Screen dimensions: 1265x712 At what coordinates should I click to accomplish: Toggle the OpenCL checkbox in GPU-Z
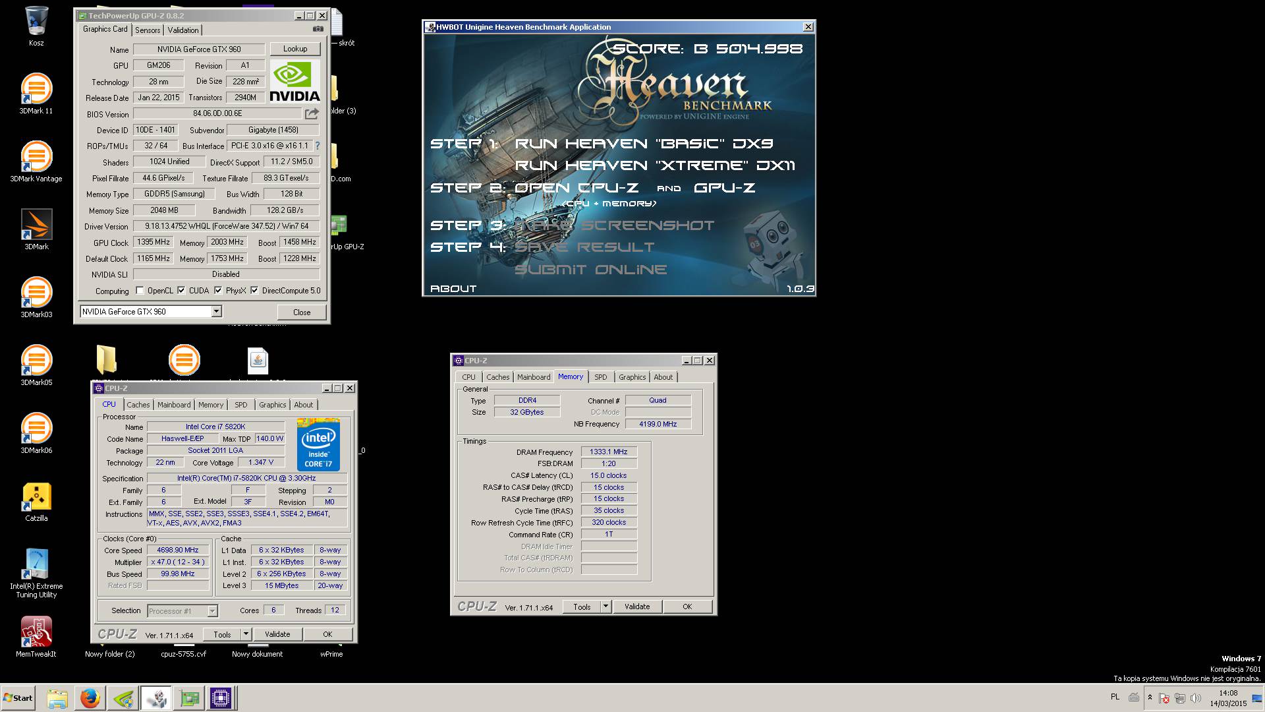coord(140,290)
